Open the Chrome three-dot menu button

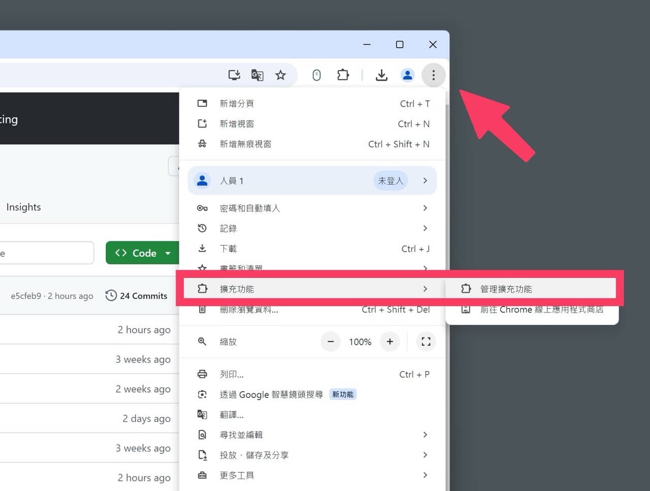point(433,75)
